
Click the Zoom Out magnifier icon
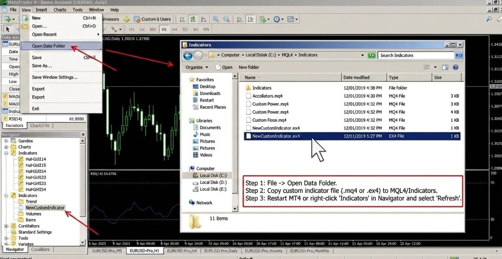(226, 19)
